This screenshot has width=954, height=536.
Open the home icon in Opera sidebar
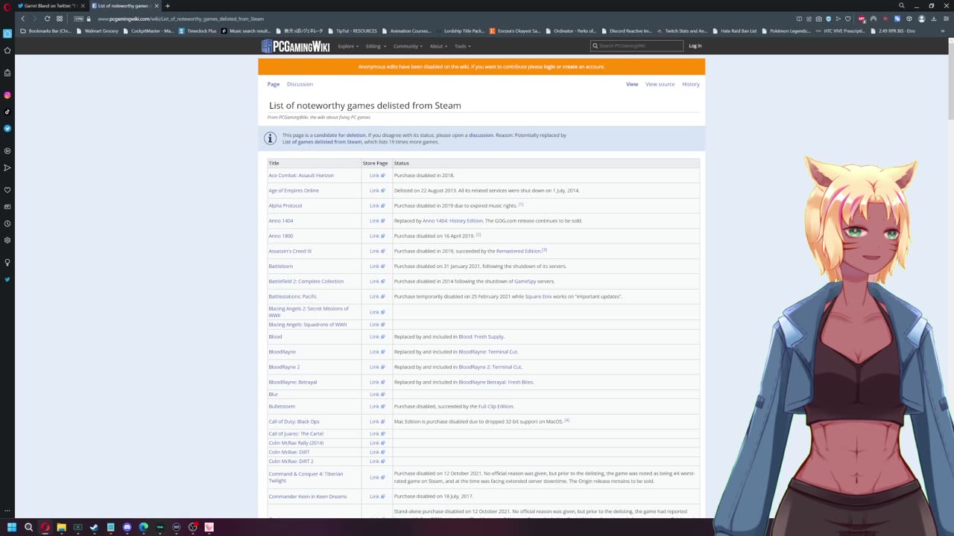(x=7, y=33)
